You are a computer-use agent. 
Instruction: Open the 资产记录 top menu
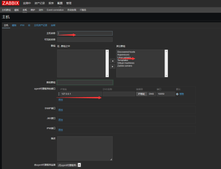coord(40,3)
